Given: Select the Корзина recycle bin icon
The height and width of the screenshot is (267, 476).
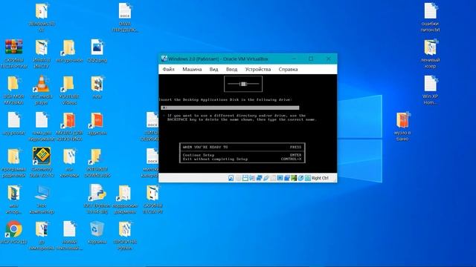Looking at the screenshot, I should pyautogui.click(x=97, y=229).
